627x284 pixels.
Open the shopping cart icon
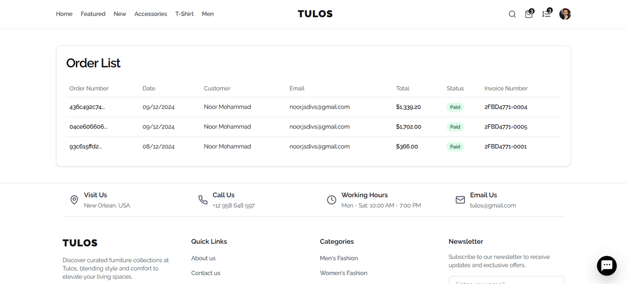(x=529, y=14)
